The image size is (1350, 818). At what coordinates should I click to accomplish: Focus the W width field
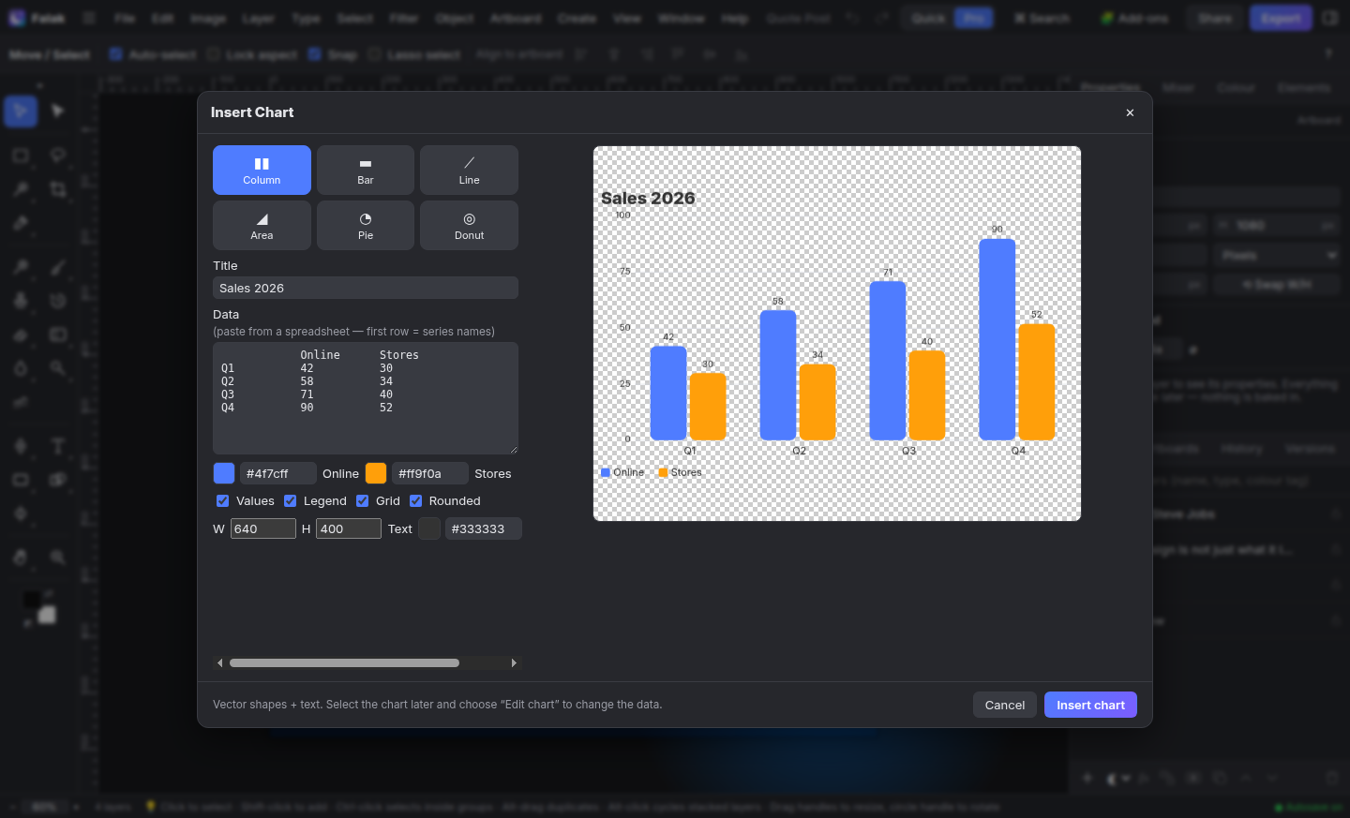(x=263, y=528)
